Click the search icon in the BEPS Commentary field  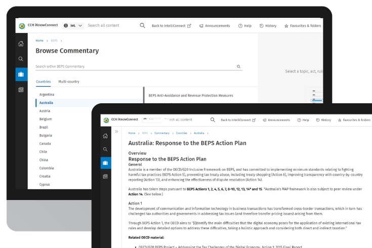click(239, 66)
